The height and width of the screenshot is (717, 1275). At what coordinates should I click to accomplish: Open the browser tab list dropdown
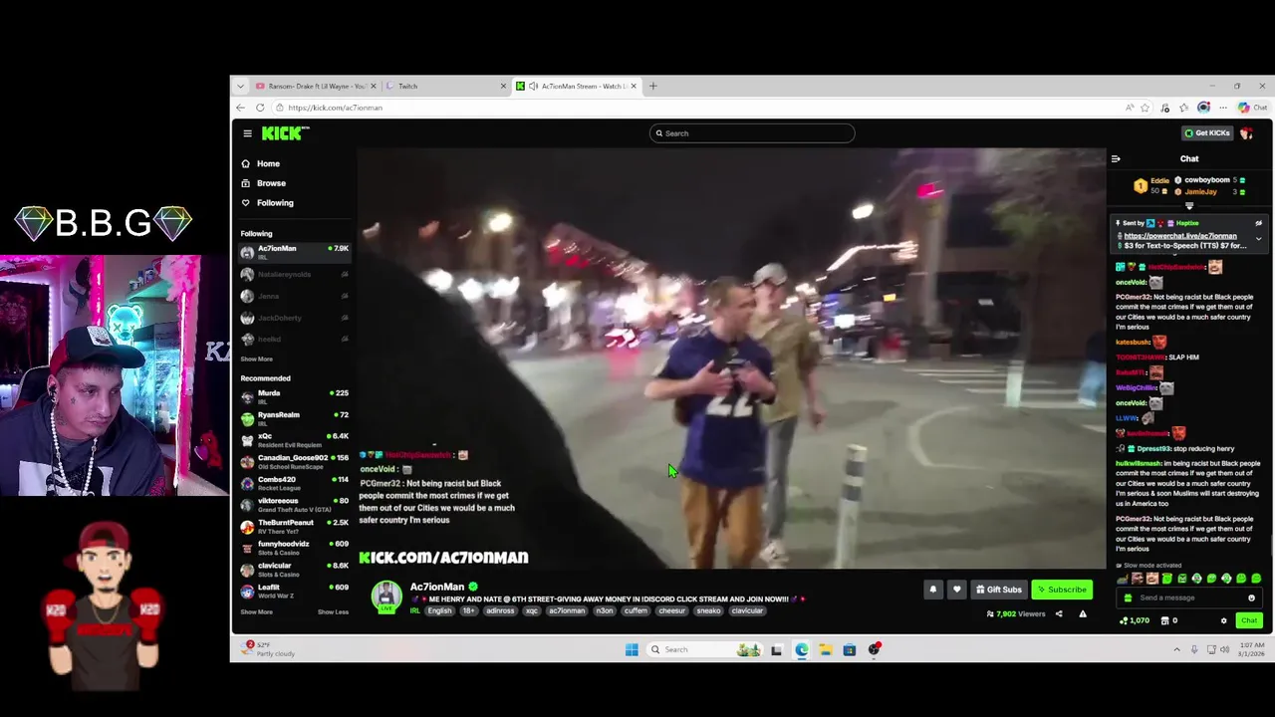click(240, 86)
